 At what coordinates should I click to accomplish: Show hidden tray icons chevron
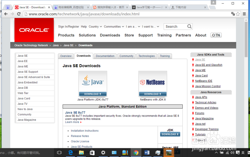click(216, 153)
